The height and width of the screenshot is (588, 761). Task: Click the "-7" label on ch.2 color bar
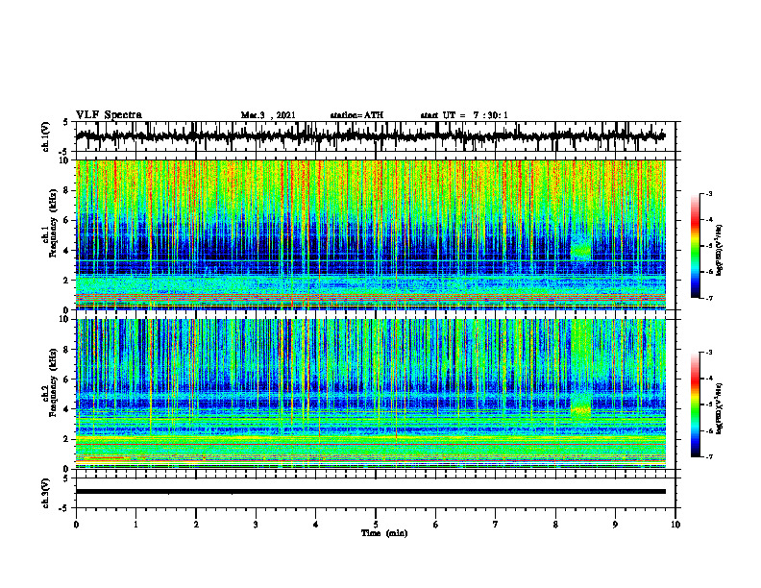click(708, 456)
